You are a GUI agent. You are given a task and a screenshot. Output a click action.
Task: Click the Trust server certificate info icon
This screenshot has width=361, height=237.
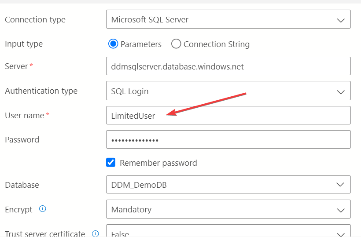pyautogui.click(x=96, y=233)
